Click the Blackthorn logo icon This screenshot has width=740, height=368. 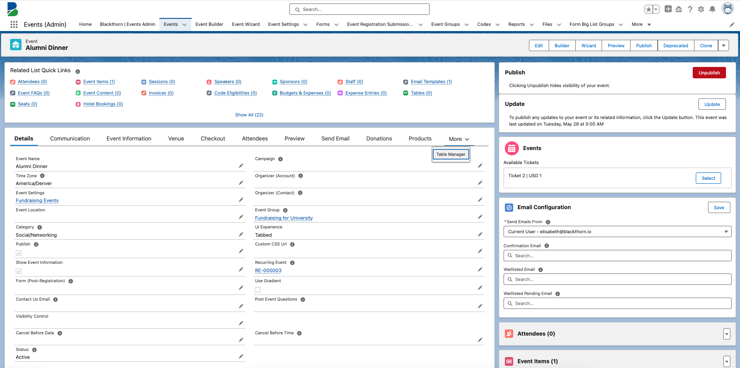tap(13, 9)
